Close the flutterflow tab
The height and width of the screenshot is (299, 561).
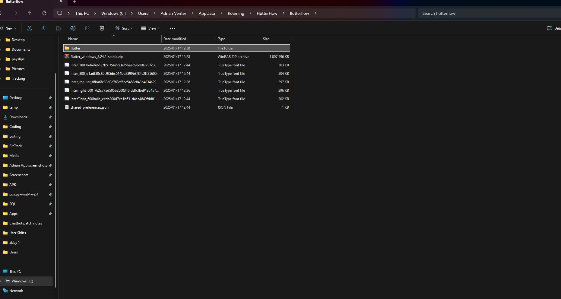[x=61, y=2]
